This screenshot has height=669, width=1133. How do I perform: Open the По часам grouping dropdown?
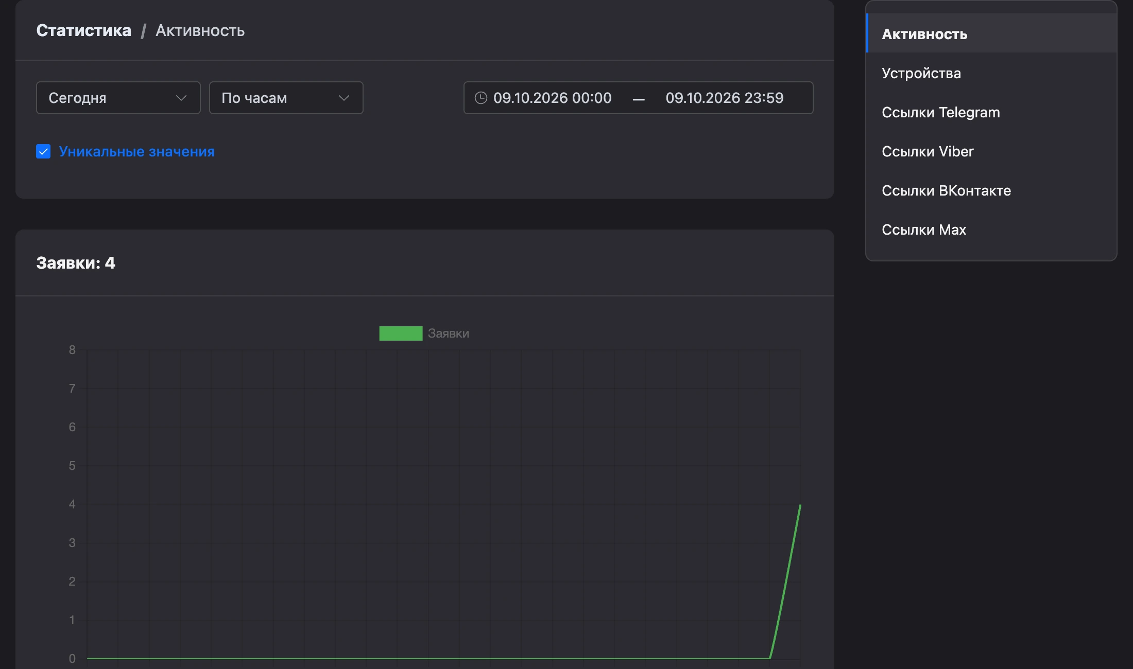tap(286, 98)
